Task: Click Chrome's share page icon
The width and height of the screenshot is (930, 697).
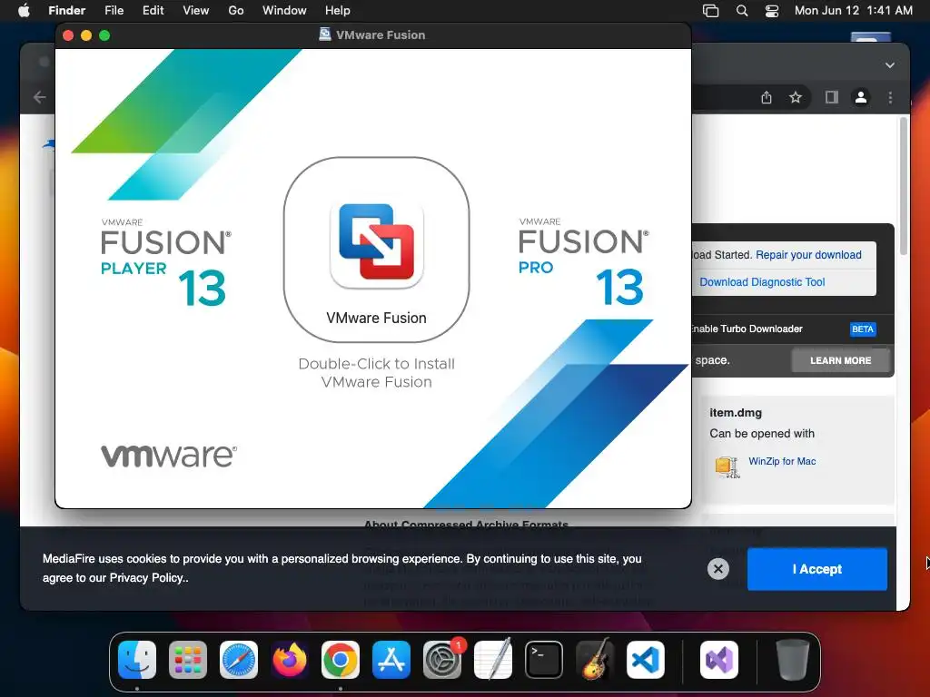Action: [x=767, y=97]
